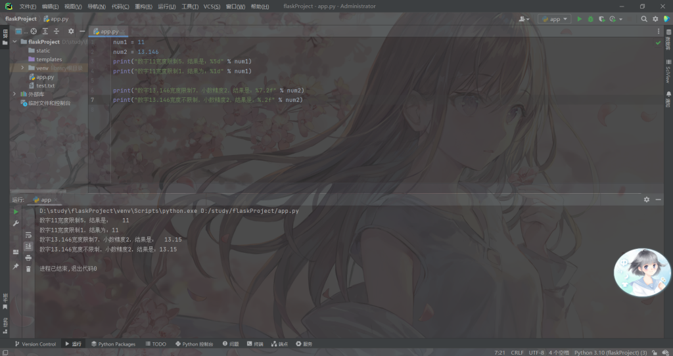Collapse the flaskProject root folder
This screenshot has height=356, width=673.
[x=15, y=41]
